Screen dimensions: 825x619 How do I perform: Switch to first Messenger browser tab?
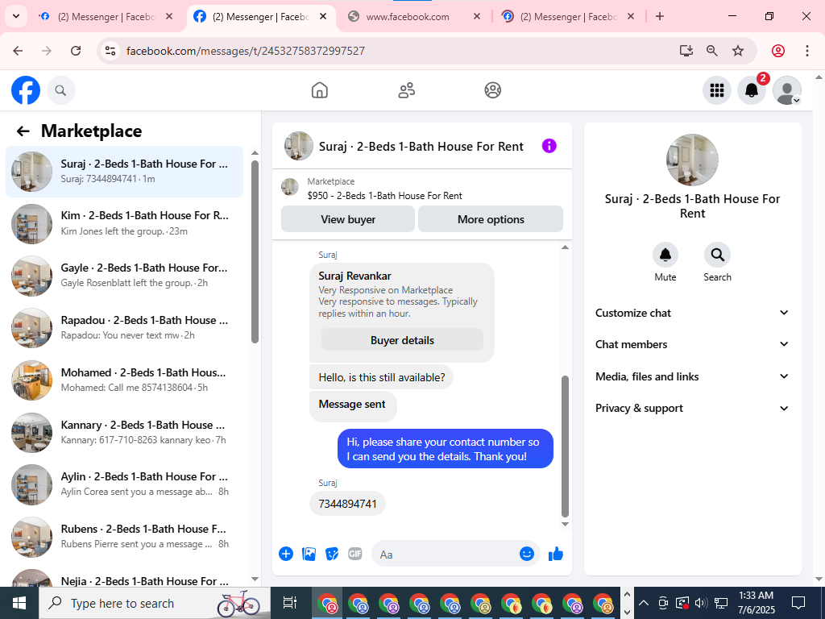tap(106, 17)
